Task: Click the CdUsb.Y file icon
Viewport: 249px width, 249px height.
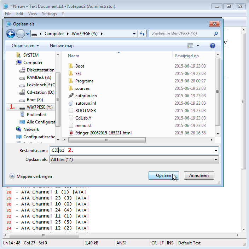Action: pyautogui.click(x=71, y=118)
